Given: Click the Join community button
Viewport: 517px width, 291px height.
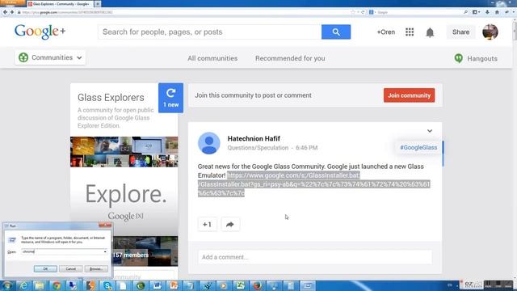Looking at the screenshot, I should tap(410, 95).
